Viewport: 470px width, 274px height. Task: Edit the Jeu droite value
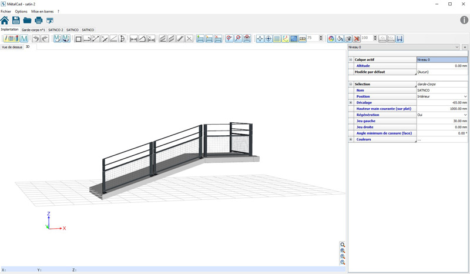(x=442, y=127)
